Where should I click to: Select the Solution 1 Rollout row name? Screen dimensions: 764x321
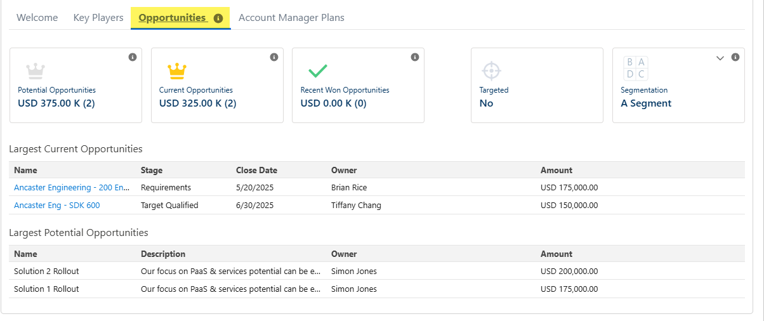coord(46,289)
